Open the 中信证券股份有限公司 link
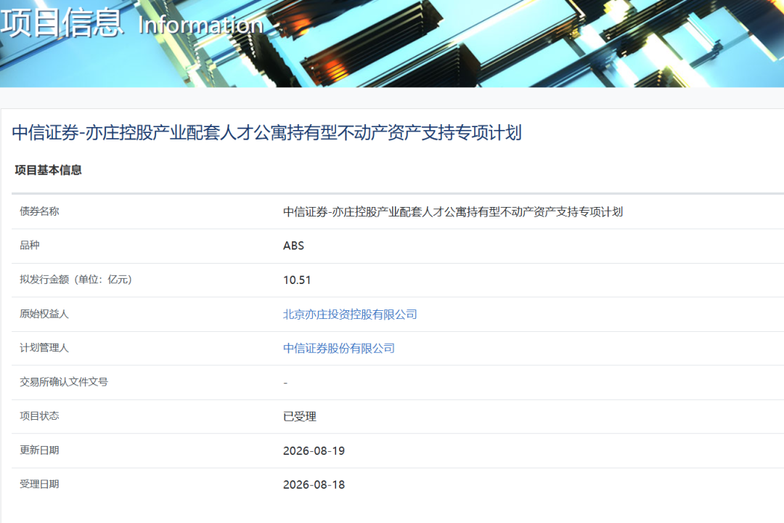 click(x=339, y=349)
